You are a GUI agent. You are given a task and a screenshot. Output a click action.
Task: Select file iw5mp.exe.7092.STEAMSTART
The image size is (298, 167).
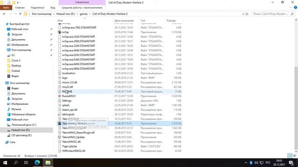[79, 28]
